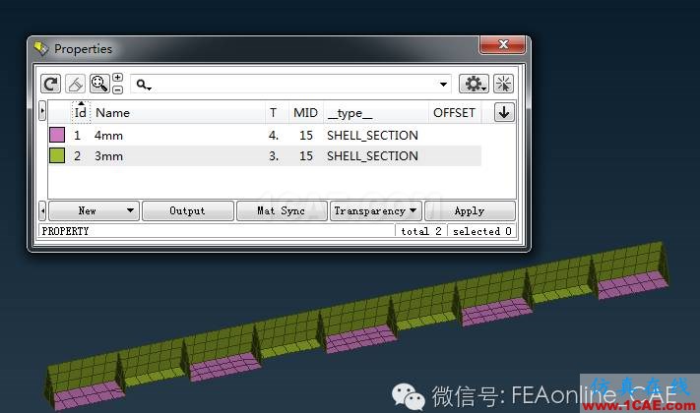Click the minus collapse icon
The image size is (700, 413).
[x=117, y=89]
